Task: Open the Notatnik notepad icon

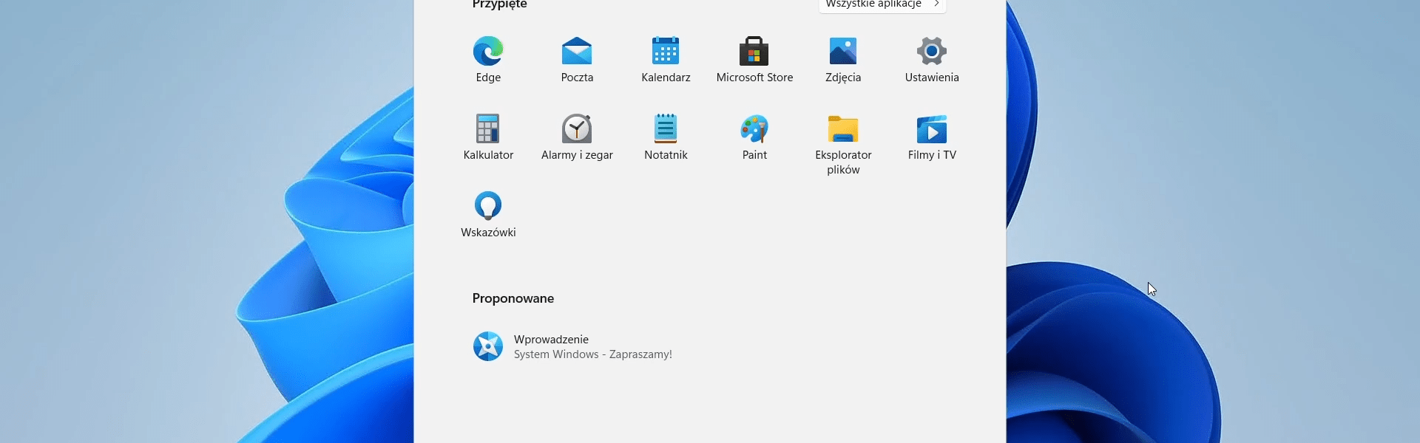Action: [x=666, y=128]
